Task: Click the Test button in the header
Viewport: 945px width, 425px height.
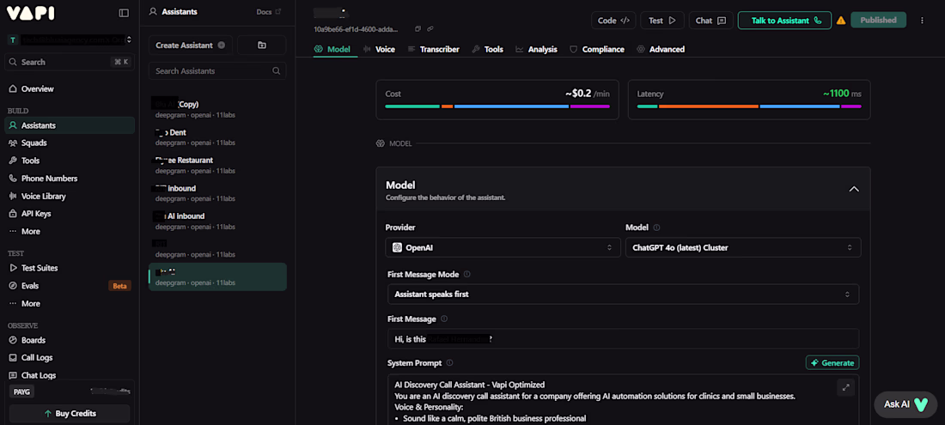Action: coord(661,21)
